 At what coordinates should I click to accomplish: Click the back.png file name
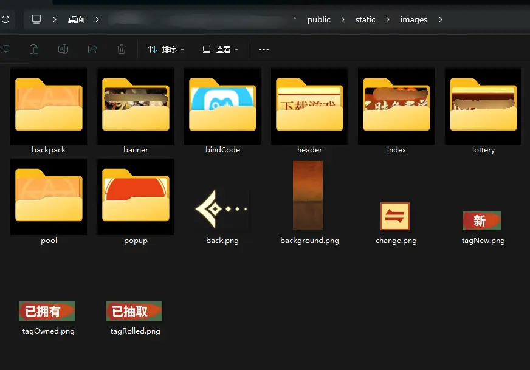tap(222, 241)
